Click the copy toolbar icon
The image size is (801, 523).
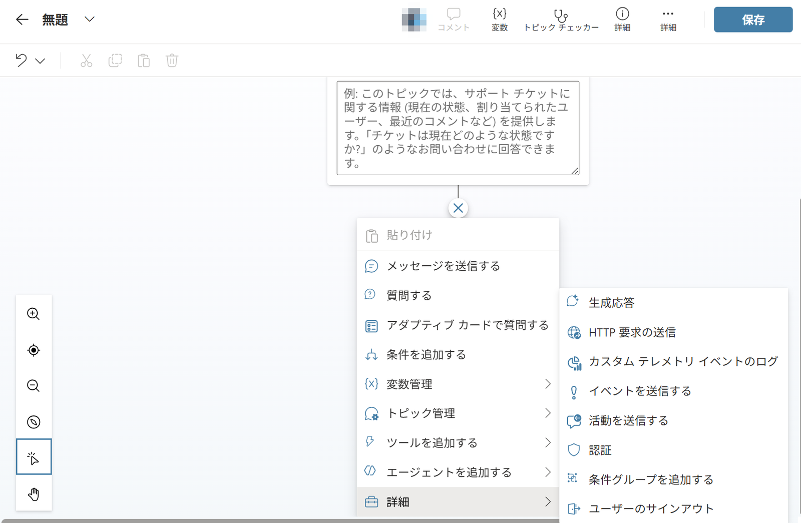(115, 61)
